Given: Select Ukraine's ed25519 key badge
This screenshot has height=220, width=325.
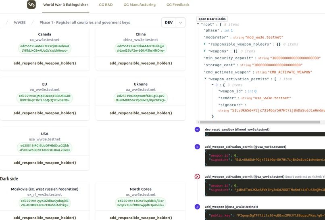Looking at the screenshot, I should [141, 98].
